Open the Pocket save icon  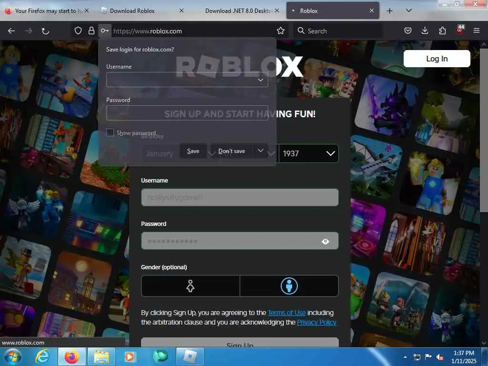tap(408, 30)
